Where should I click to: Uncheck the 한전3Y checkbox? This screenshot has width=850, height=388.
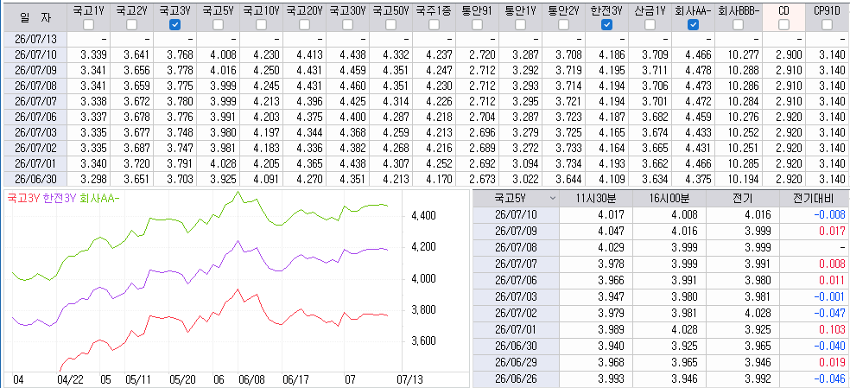pyautogui.click(x=607, y=24)
